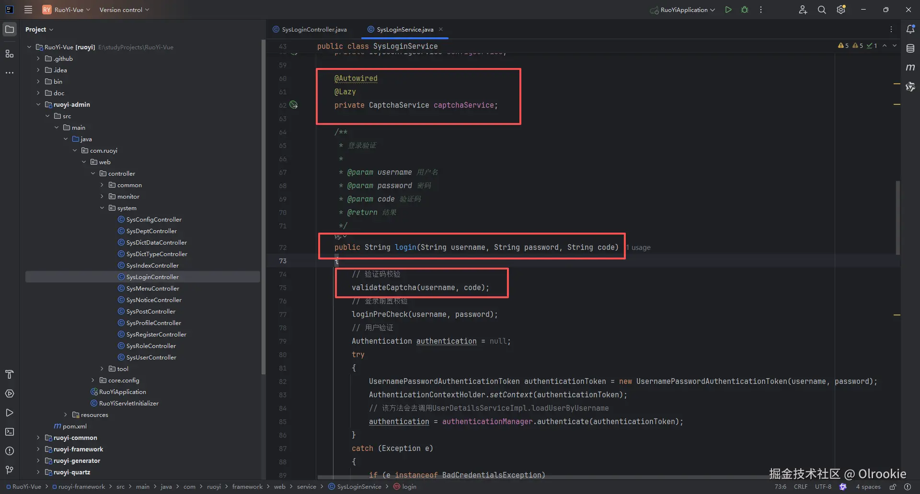Select SysUserController in project tree

[147, 357]
